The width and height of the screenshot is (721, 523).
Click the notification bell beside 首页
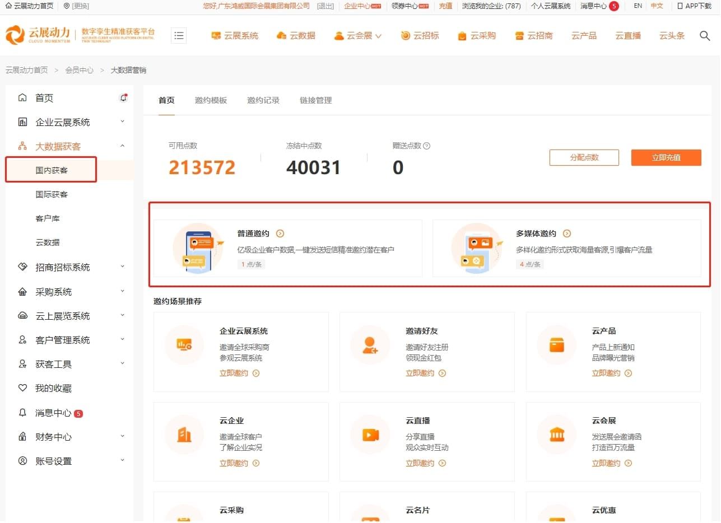(123, 96)
